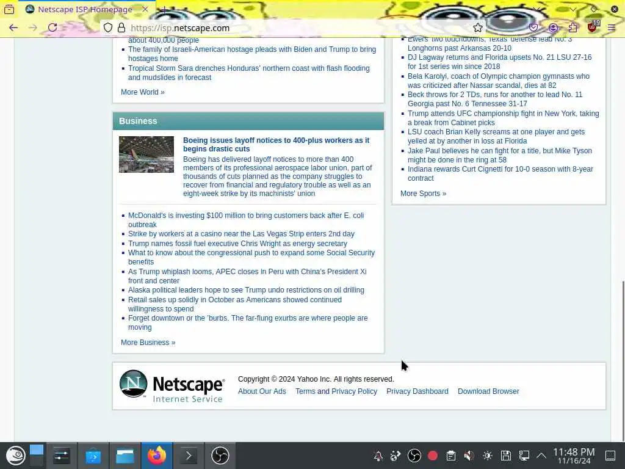The height and width of the screenshot is (469, 625).
Task: Open Jake Paul Mike Tyson story
Action: (x=499, y=155)
